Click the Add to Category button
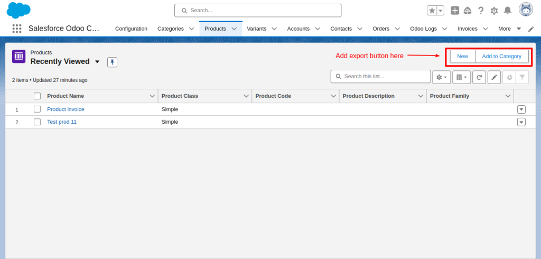The width and height of the screenshot is (541, 259). pyautogui.click(x=502, y=56)
